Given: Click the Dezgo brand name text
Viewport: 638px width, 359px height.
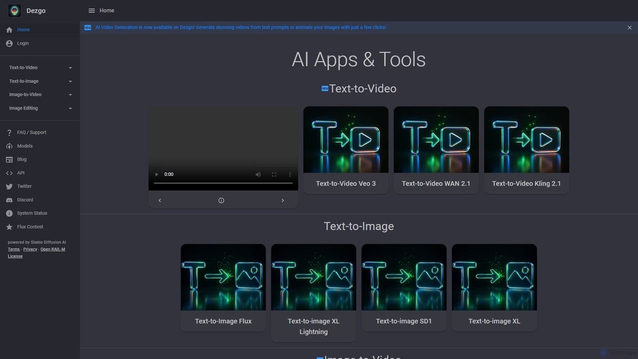Looking at the screenshot, I should [36, 10].
